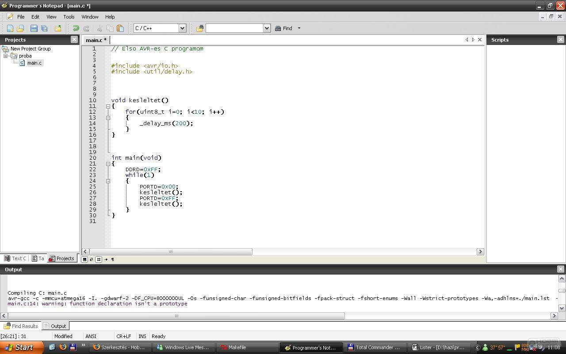
Task: Open the Find button's dropdown arrow
Action: 299,28
